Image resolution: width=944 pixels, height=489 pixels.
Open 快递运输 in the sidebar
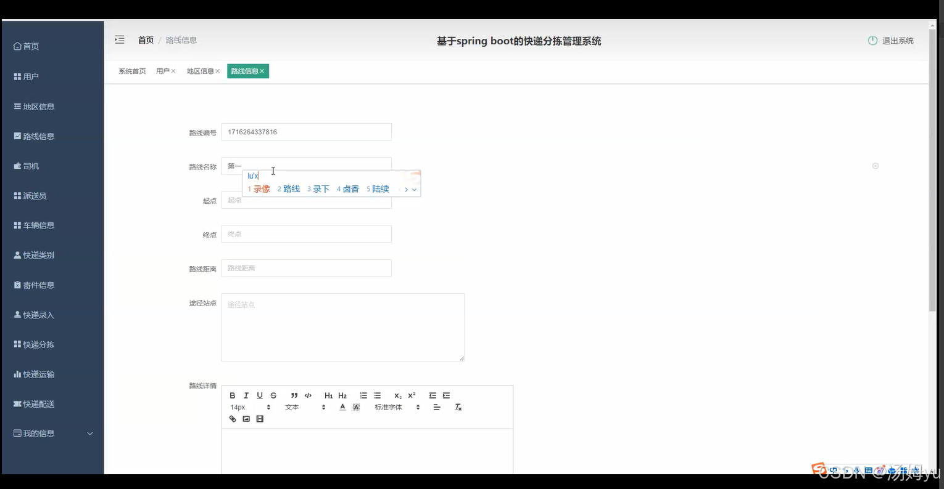click(x=52, y=374)
